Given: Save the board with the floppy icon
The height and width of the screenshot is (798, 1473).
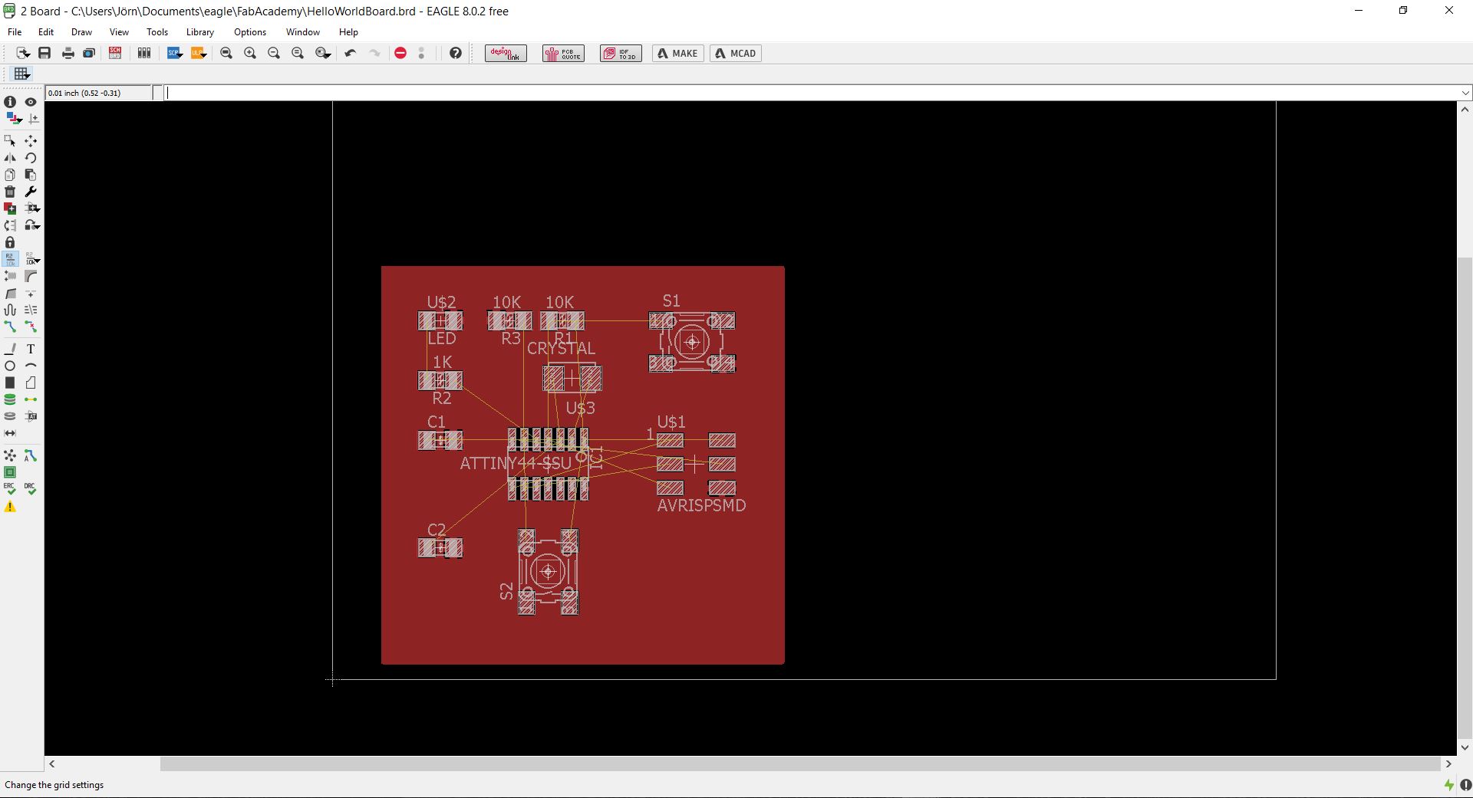Looking at the screenshot, I should [x=44, y=53].
